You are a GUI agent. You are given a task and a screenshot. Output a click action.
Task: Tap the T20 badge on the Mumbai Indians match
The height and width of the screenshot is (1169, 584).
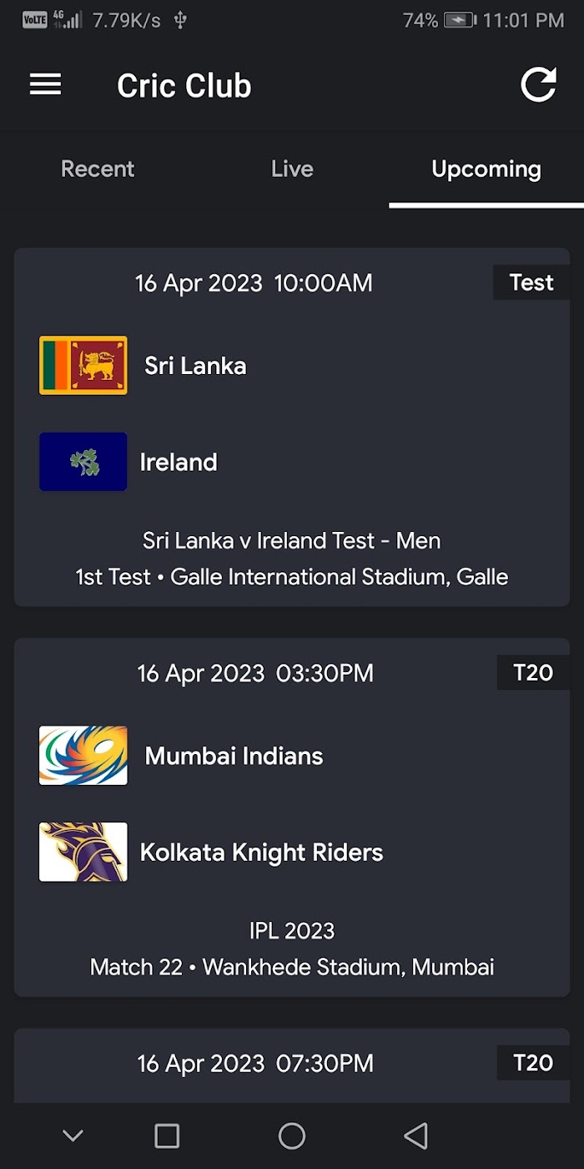coord(533,673)
